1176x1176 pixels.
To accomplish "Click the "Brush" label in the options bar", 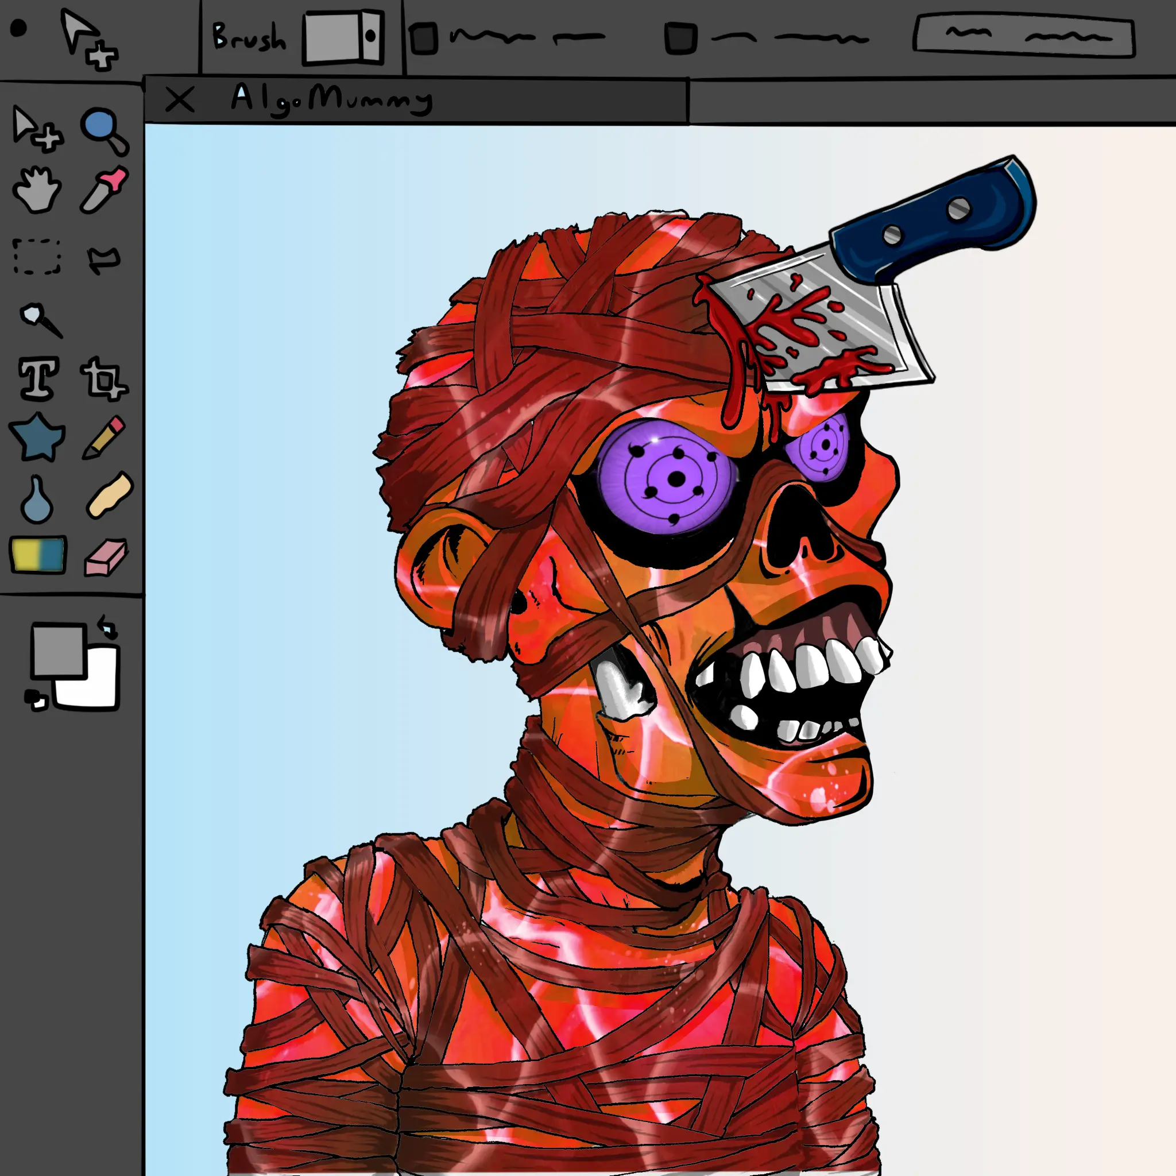I will point(249,37).
